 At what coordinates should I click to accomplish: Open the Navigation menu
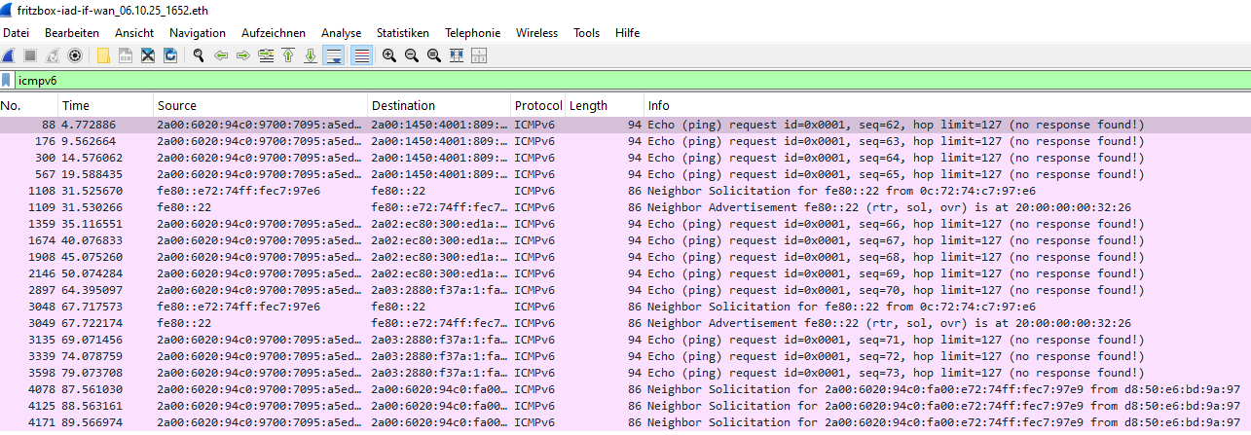point(198,33)
